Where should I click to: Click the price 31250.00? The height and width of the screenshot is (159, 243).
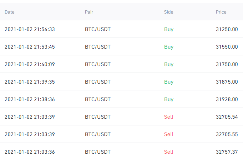click(x=227, y=29)
